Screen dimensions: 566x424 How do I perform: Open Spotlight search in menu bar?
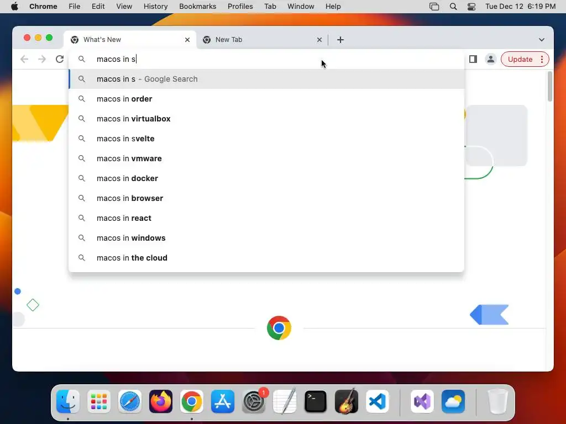[x=453, y=7]
